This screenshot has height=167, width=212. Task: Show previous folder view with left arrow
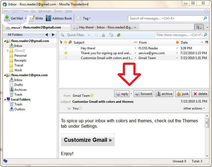pos(47,35)
